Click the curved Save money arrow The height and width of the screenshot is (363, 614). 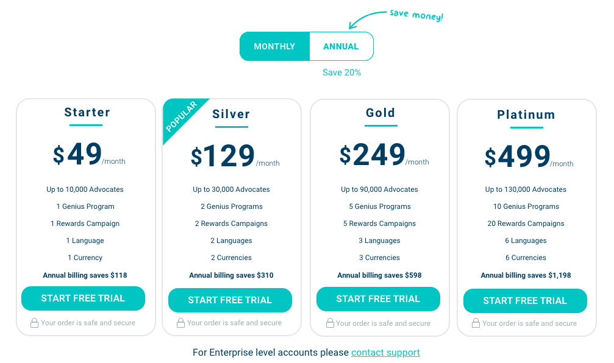pos(366,19)
